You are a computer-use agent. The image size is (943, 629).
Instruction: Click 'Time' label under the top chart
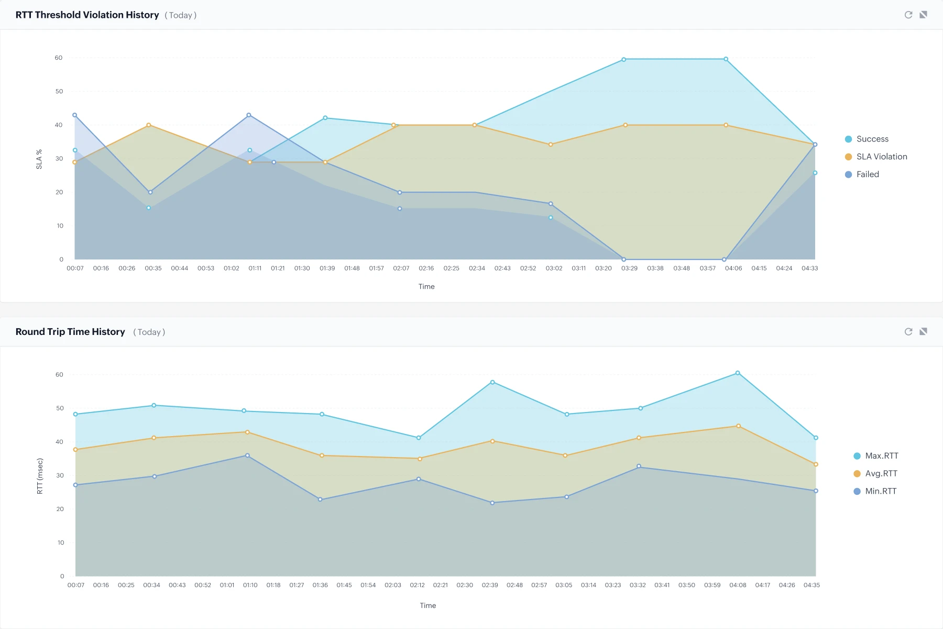426,287
